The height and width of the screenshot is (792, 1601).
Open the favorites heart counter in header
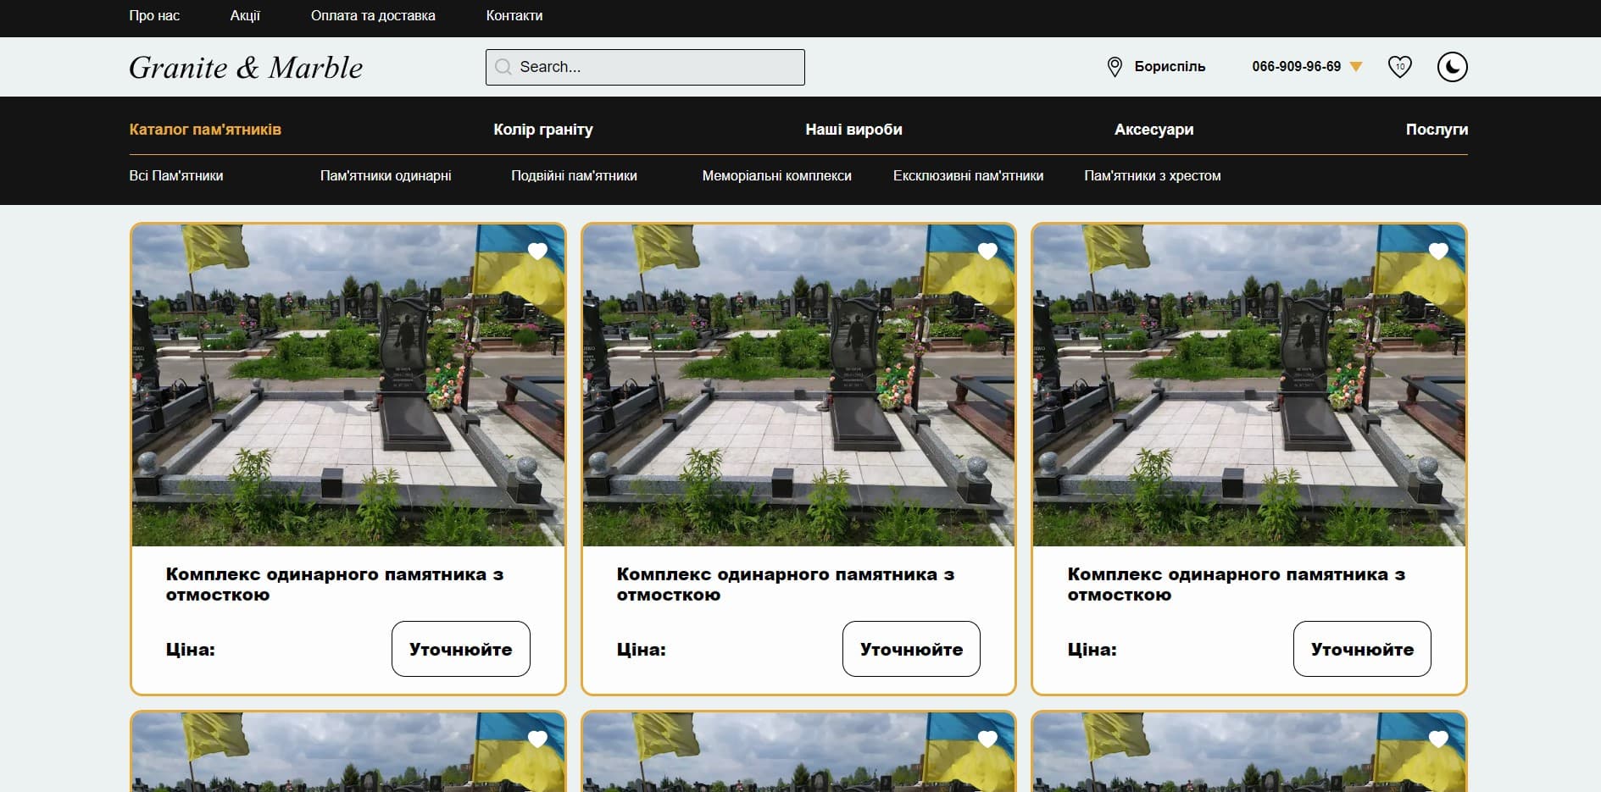click(x=1399, y=67)
